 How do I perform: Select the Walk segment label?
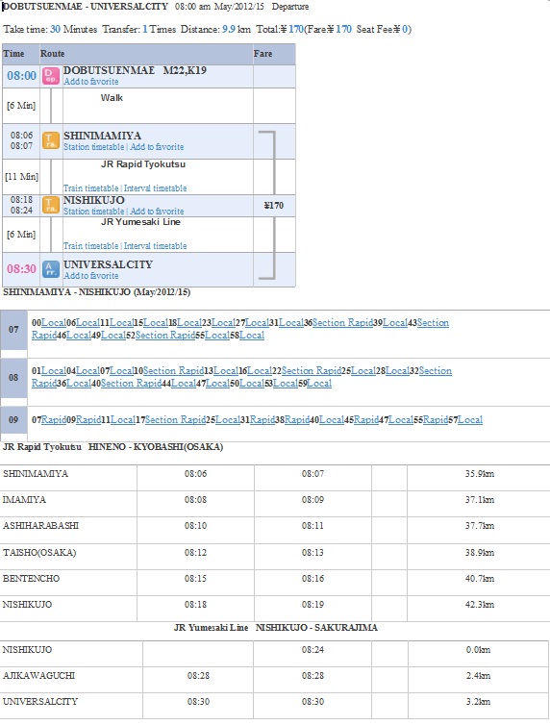pyautogui.click(x=112, y=97)
